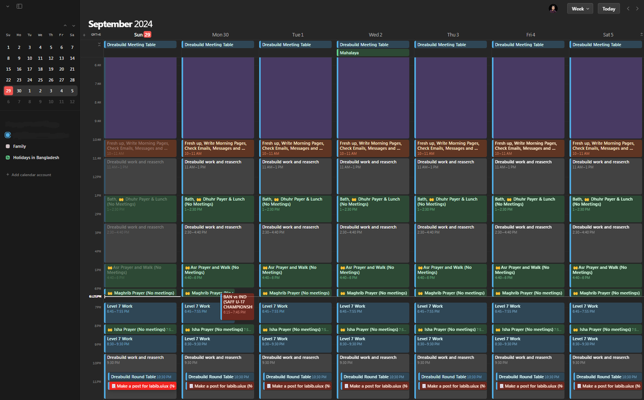644x400 pixels.
Task: Open next month in mini calendar
Action: (x=73, y=25)
